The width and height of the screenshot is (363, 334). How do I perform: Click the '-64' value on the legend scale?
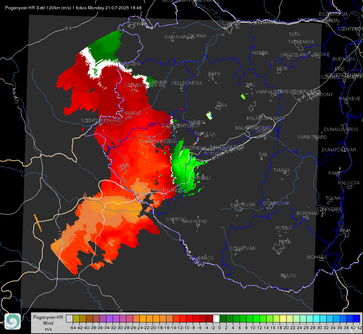pos(72,328)
